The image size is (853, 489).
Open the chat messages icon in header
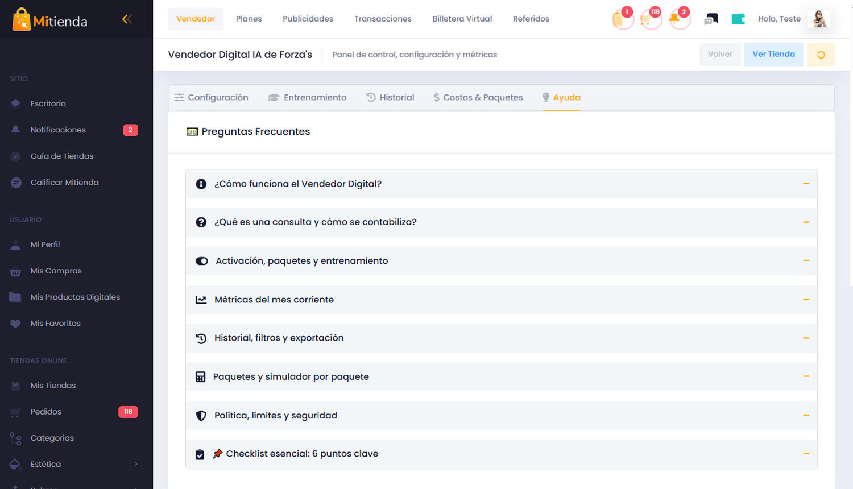[711, 19]
